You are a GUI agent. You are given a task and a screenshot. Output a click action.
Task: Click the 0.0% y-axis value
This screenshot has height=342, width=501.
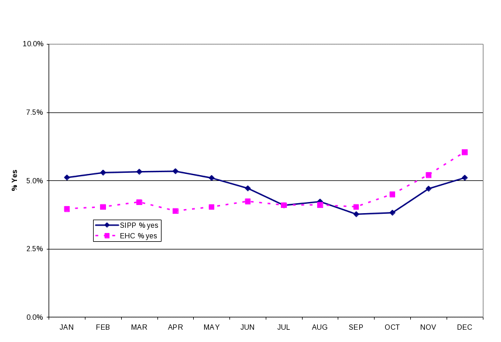coord(35,317)
